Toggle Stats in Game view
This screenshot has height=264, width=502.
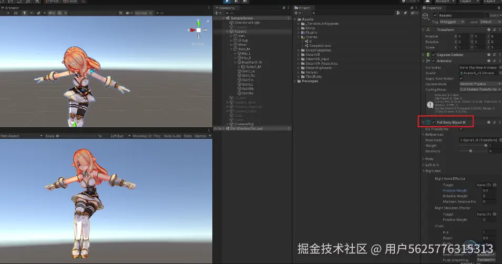[x=188, y=136]
